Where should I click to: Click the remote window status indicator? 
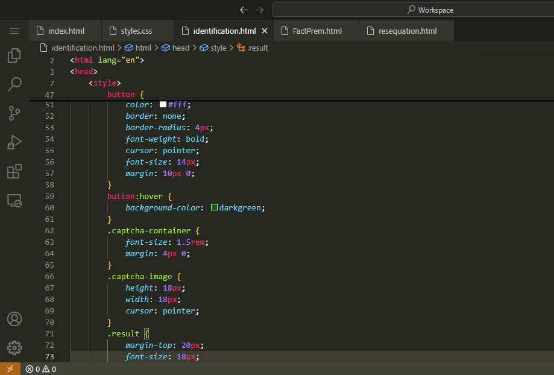pos(10,369)
